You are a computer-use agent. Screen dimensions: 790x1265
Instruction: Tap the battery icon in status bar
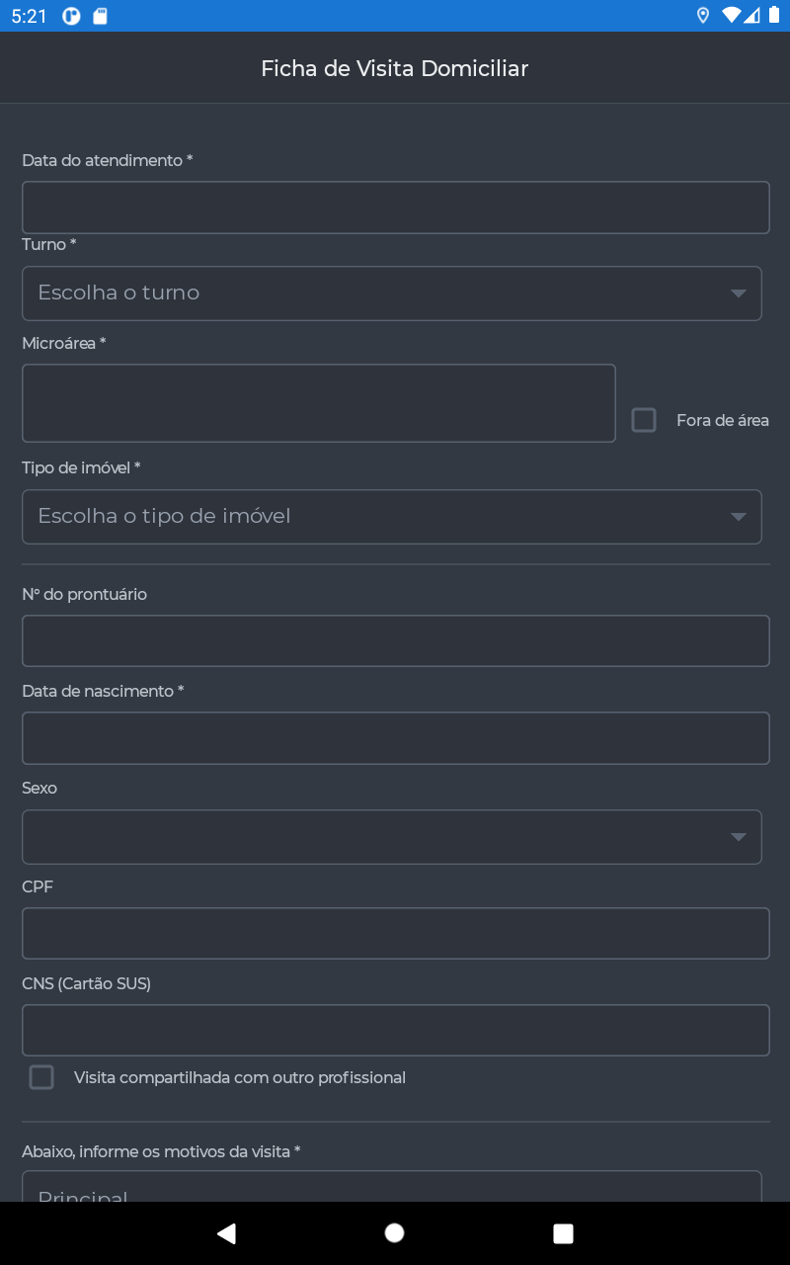772,15
